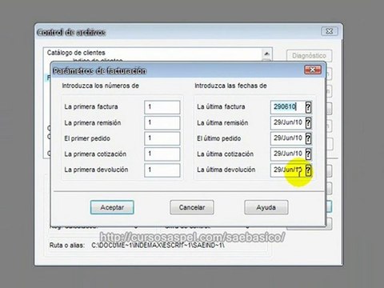
Task: Close the Parámetros de facturación dialog
Action: point(313,70)
